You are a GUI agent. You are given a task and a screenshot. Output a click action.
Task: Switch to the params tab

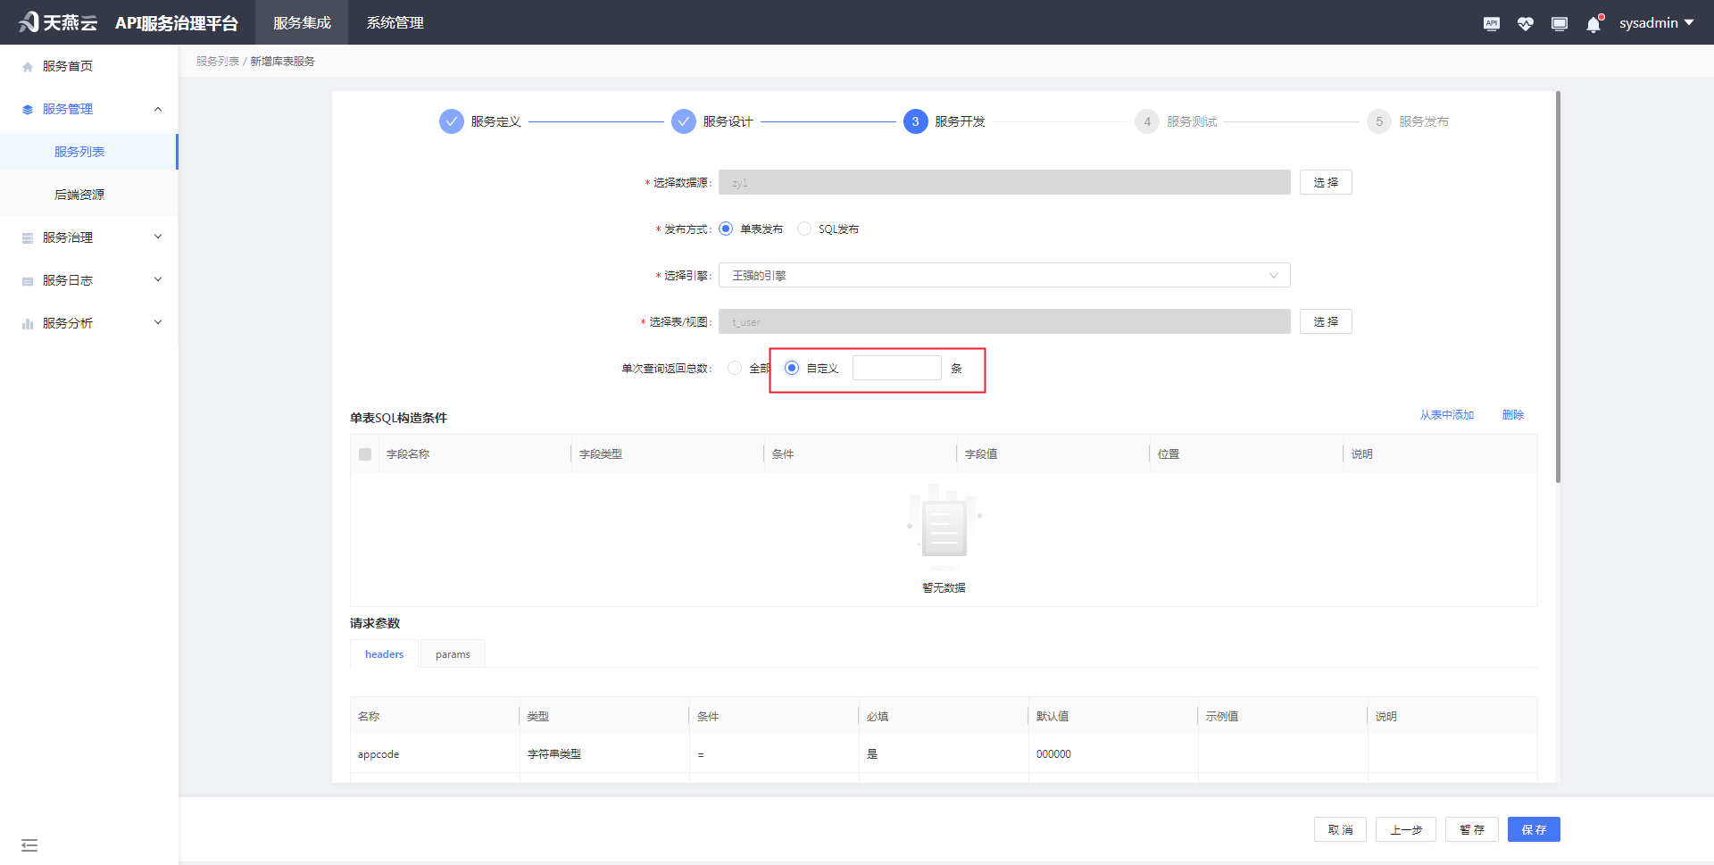coord(453,654)
